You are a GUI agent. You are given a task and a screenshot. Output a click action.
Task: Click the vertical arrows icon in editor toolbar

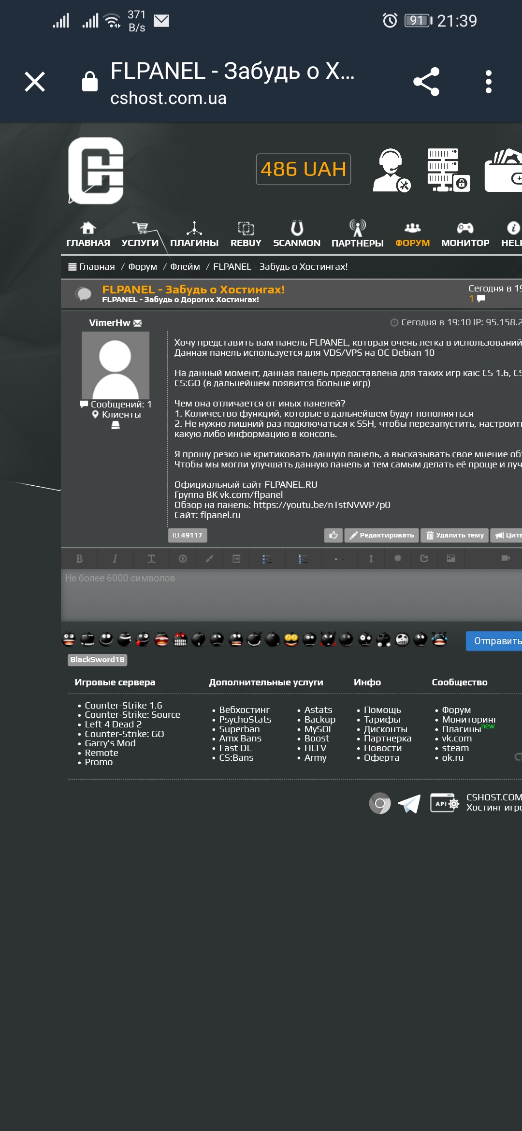(371, 559)
